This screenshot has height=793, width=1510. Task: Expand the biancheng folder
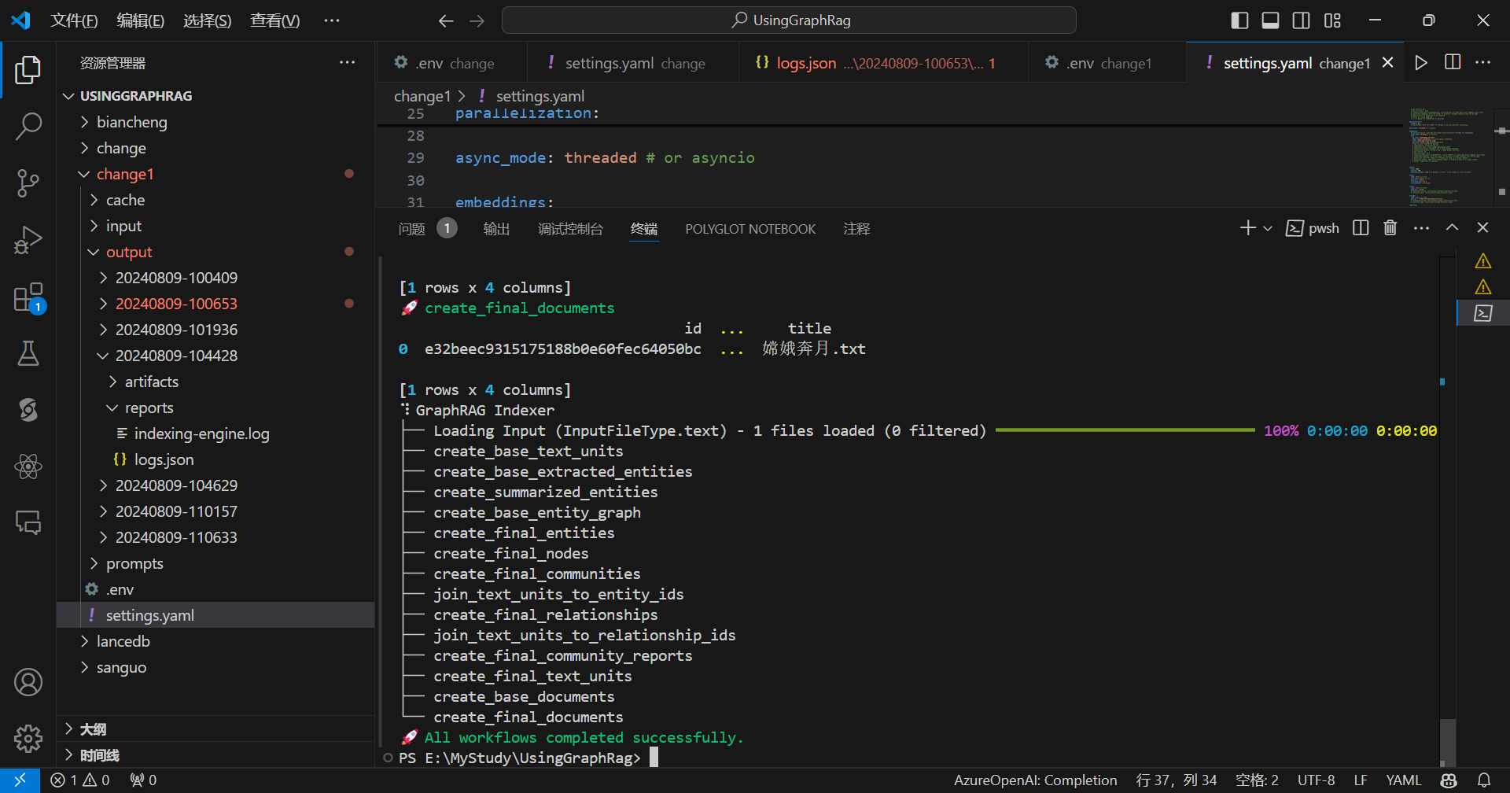coord(215,122)
